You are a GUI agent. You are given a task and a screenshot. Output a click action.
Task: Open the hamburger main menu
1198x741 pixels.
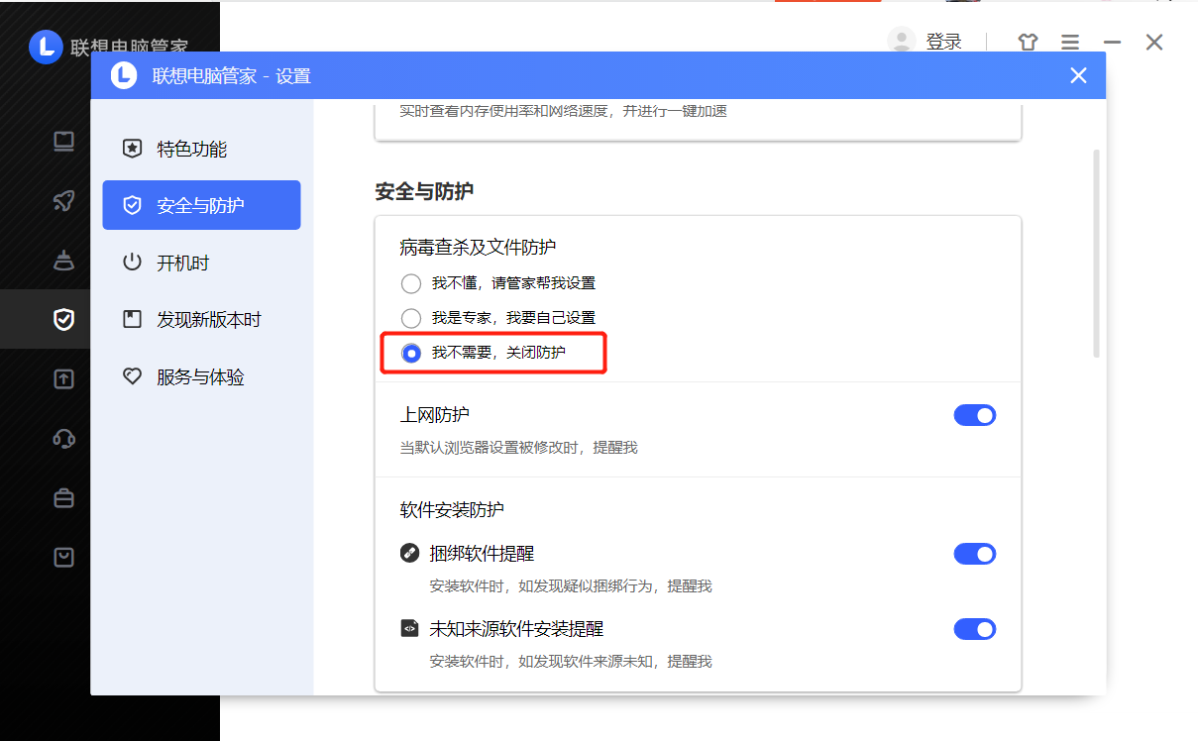[x=1070, y=43]
